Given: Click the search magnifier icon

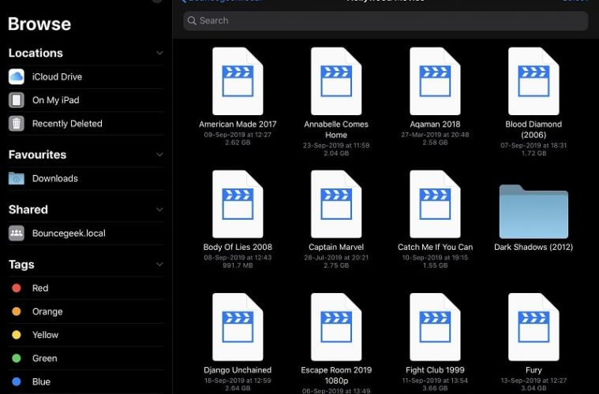Looking at the screenshot, I should [192, 20].
